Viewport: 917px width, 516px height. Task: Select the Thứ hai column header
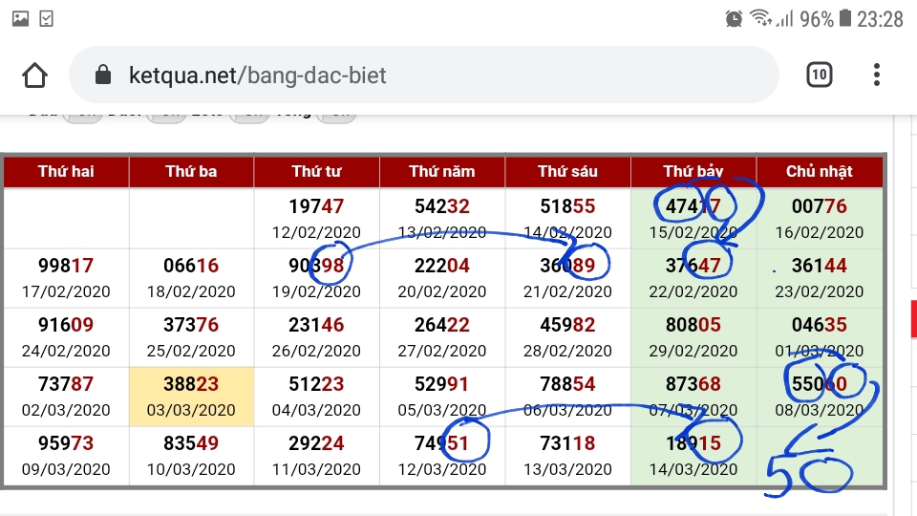(x=66, y=171)
